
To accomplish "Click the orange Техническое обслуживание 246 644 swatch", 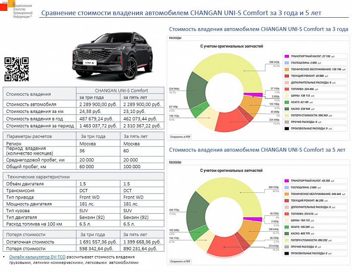I will point(287,194).
